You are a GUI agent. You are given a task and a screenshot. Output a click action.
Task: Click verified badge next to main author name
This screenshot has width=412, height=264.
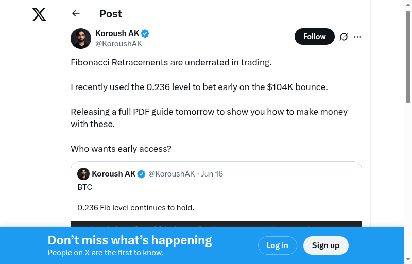coord(145,33)
